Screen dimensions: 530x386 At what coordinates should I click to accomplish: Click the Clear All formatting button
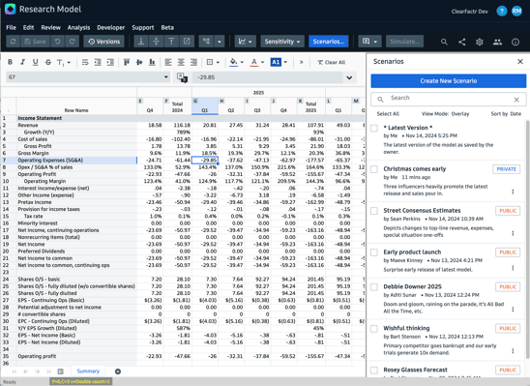[x=331, y=62]
